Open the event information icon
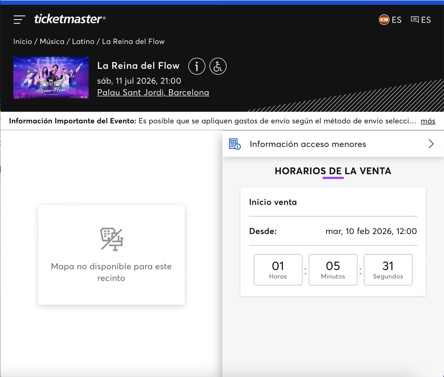Viewport: 444px width, 377px height. pos(196,66)
